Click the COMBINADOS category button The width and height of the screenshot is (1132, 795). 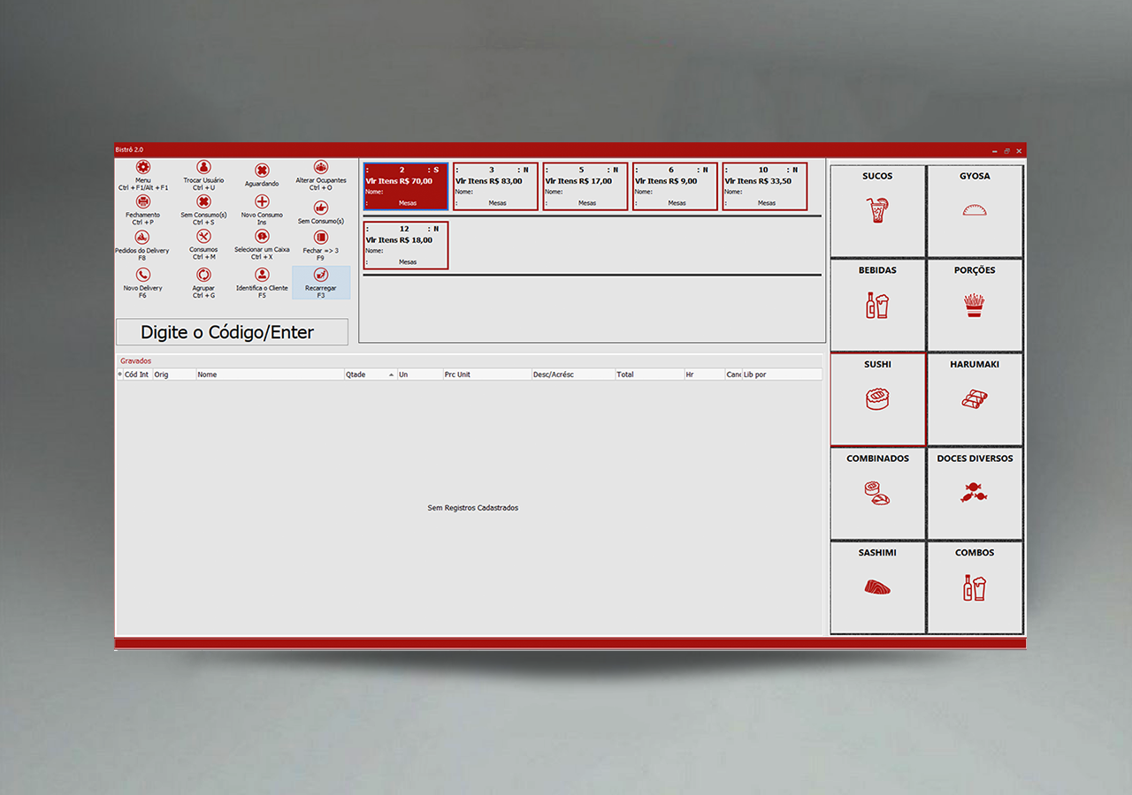click(877, 493)
